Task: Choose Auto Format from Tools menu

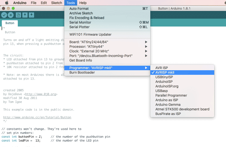Action: 107,9
